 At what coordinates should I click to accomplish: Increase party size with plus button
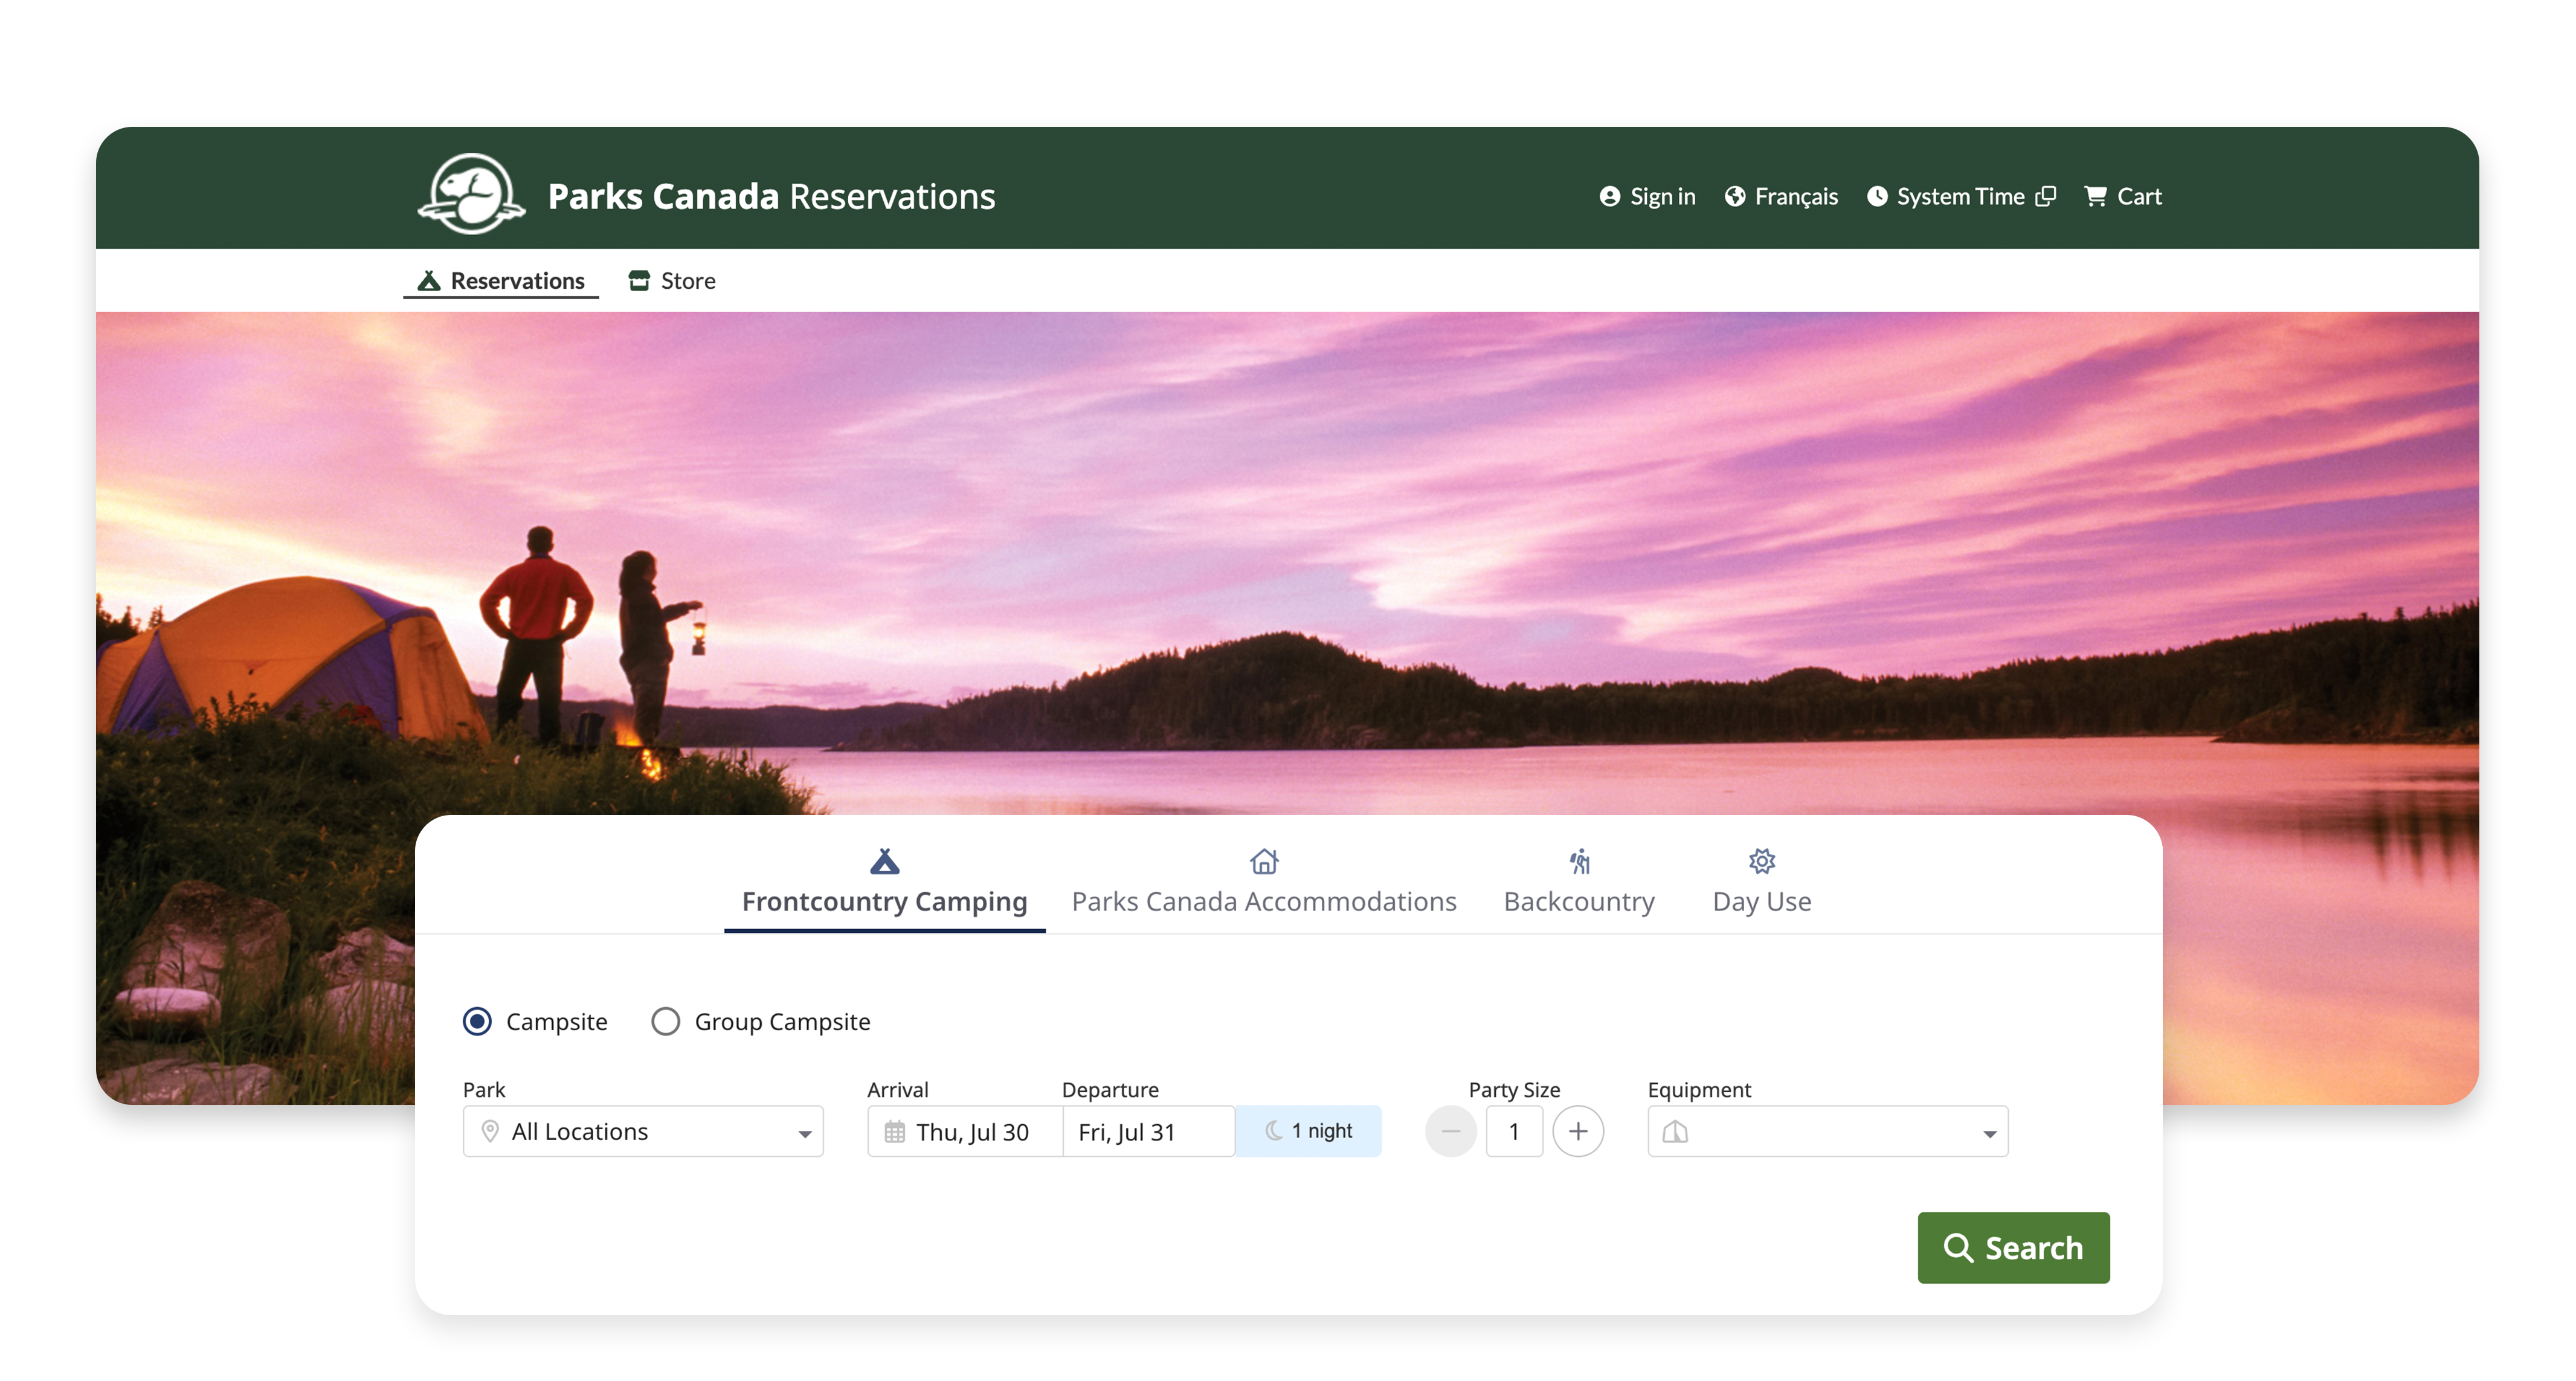[x=1578, y=1131]
